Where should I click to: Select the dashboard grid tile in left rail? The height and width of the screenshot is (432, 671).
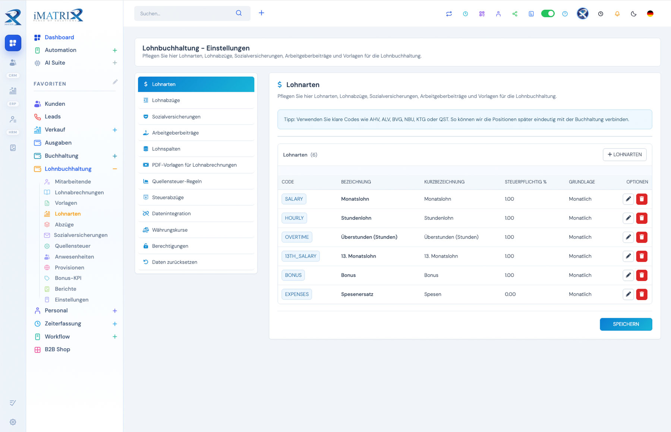click(13, 43)
